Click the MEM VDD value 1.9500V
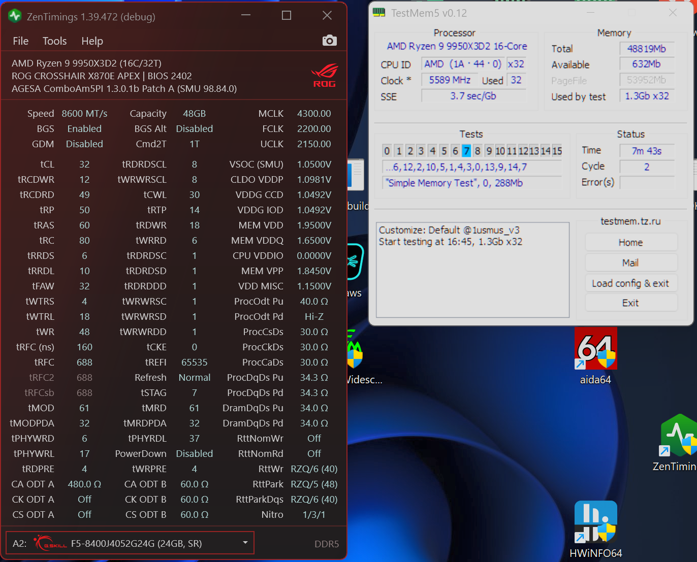 (x=314, y=225)
